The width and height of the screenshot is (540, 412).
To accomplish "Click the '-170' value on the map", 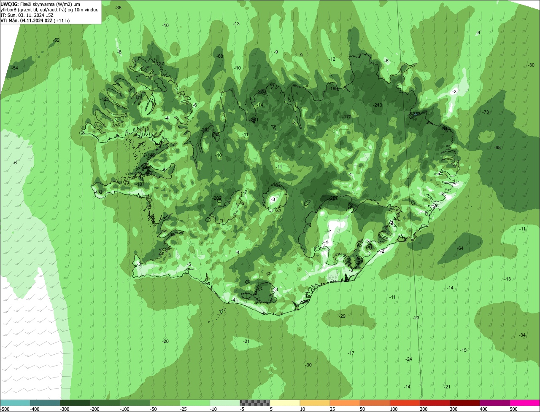I will tap(347, 117).
